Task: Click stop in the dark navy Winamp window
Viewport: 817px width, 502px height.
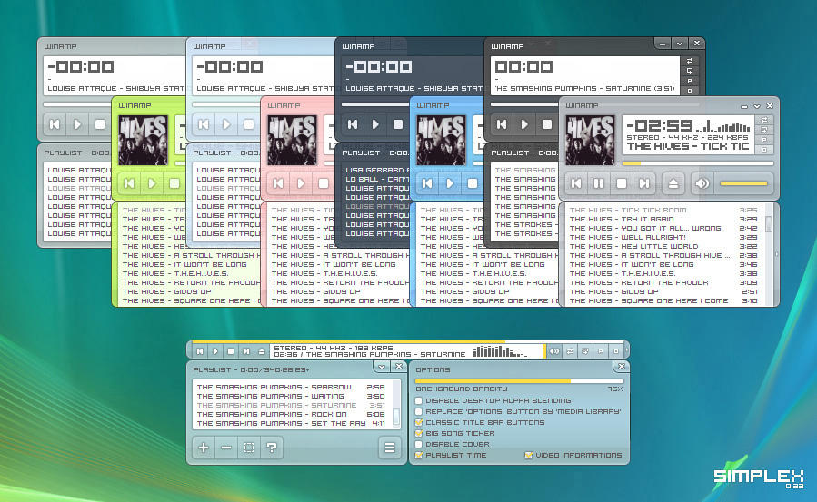Action: click(398, 124)
